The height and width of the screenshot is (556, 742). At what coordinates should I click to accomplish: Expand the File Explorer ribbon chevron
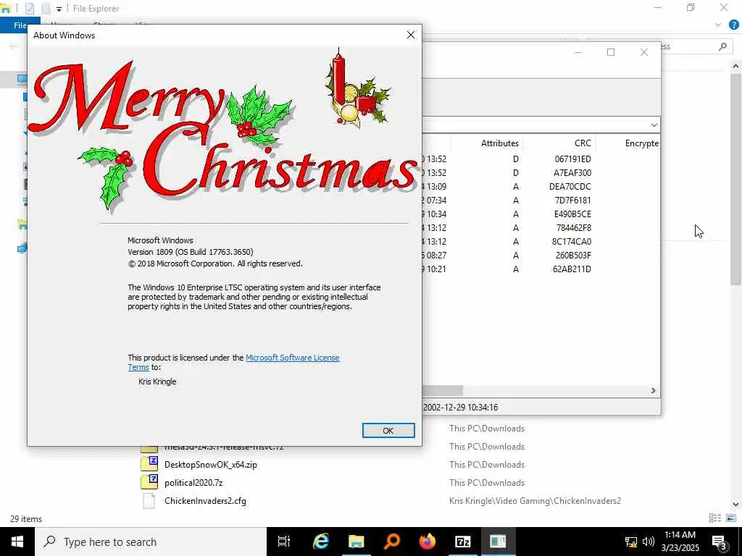click(718, 25)
